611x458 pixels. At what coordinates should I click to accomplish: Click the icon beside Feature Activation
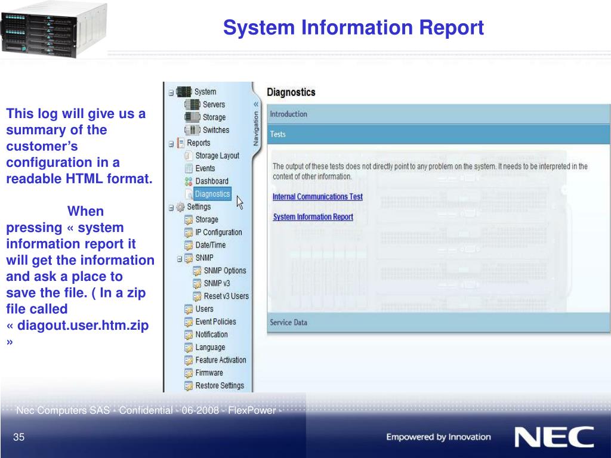click(x=189, y=360)
